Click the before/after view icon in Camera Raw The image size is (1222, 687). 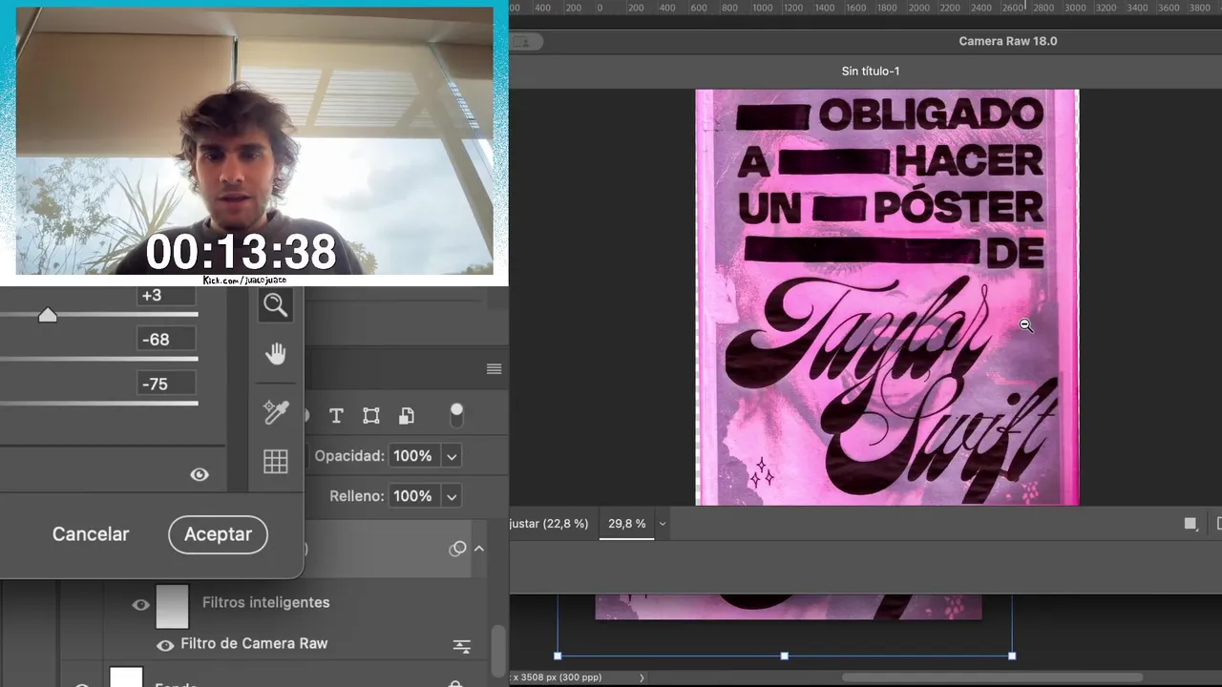click(1190, 524)
